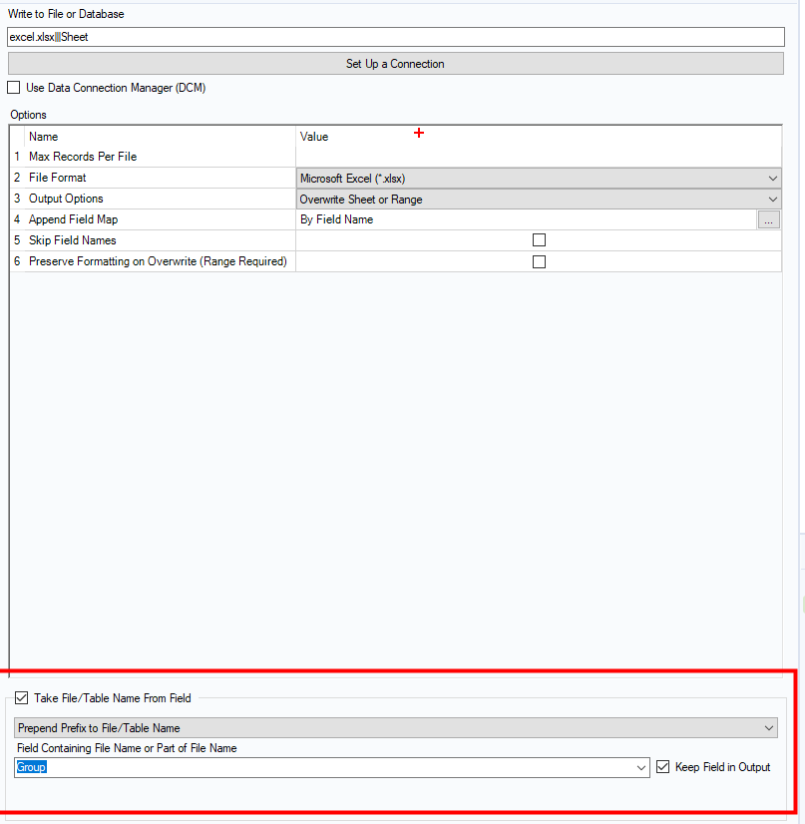This screenshot has width=805, height=824.
Task: Select the Append Field Map row
Action: (74, 219)
